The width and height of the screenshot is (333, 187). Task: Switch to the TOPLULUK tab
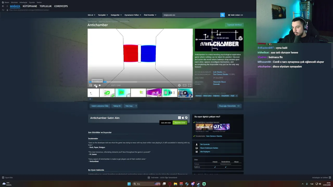(46, 6)
